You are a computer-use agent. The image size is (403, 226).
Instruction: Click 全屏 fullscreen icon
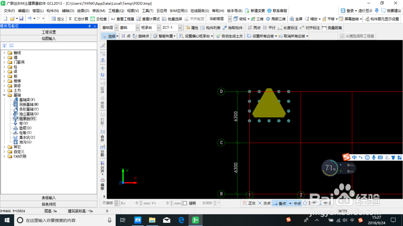(x=296, y=19)
